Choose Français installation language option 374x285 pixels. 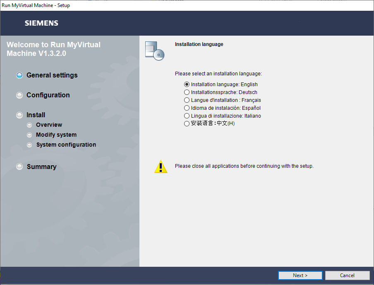[x=187, y=100]
